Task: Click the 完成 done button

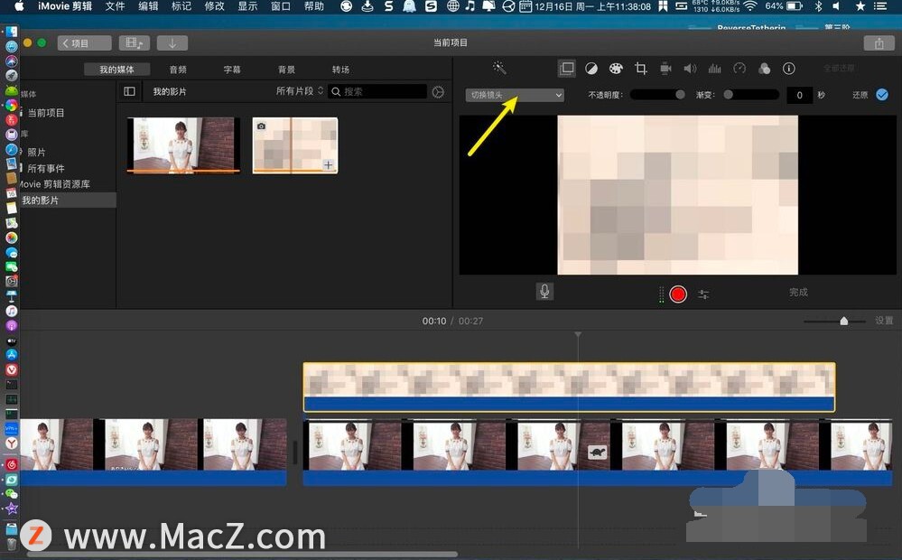Action: tap(798, 293)
